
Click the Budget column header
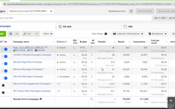(83, 42)
